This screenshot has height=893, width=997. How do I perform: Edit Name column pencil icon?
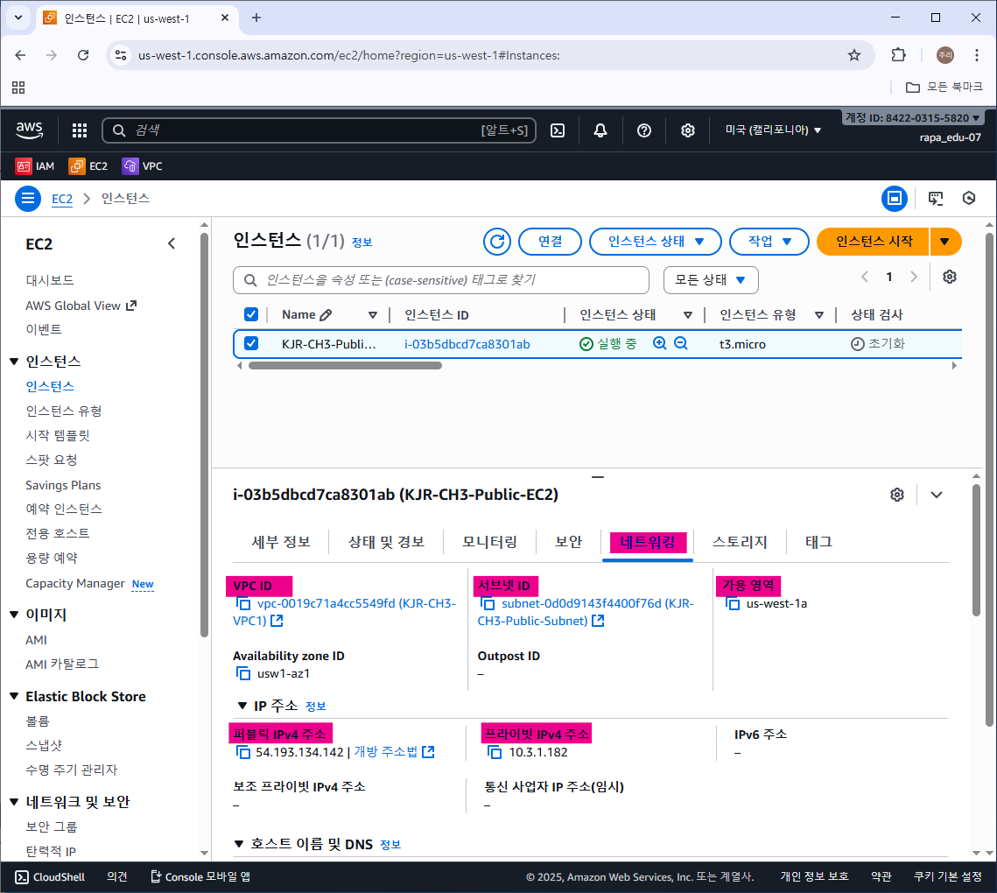(326, 315)
